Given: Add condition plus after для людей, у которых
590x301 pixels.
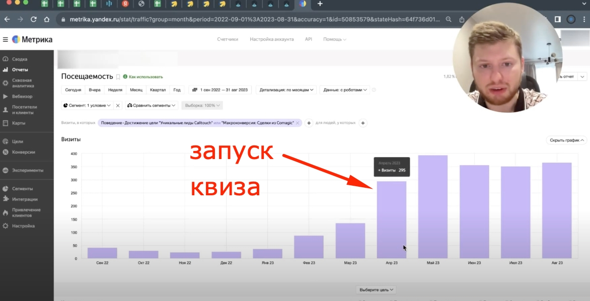Looking at the screenshot, I should point(363,123).
